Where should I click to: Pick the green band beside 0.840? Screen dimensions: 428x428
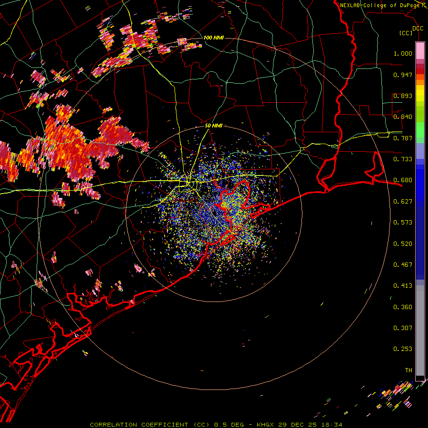tap(420, 114)
